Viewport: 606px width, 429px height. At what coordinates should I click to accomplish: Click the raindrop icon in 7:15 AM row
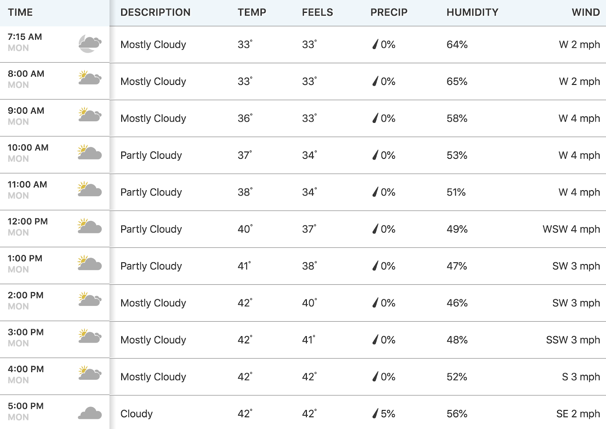375,44
